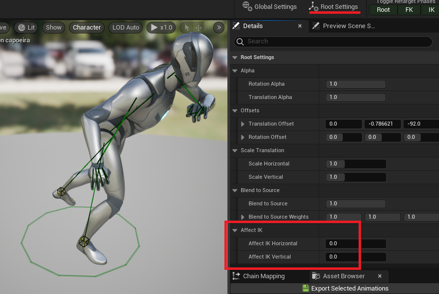Close the Details tab
This screenshot has width=439, height=294.
(x=300, y=26)
